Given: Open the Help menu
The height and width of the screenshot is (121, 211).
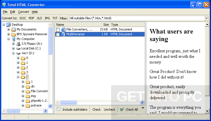Looking at the screenshot, I should click(x=35, y=12).
